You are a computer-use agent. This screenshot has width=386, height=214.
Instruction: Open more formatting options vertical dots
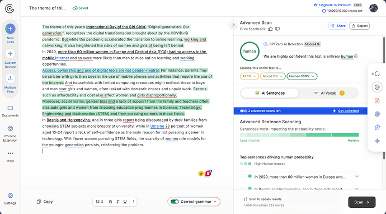(134, 202)
